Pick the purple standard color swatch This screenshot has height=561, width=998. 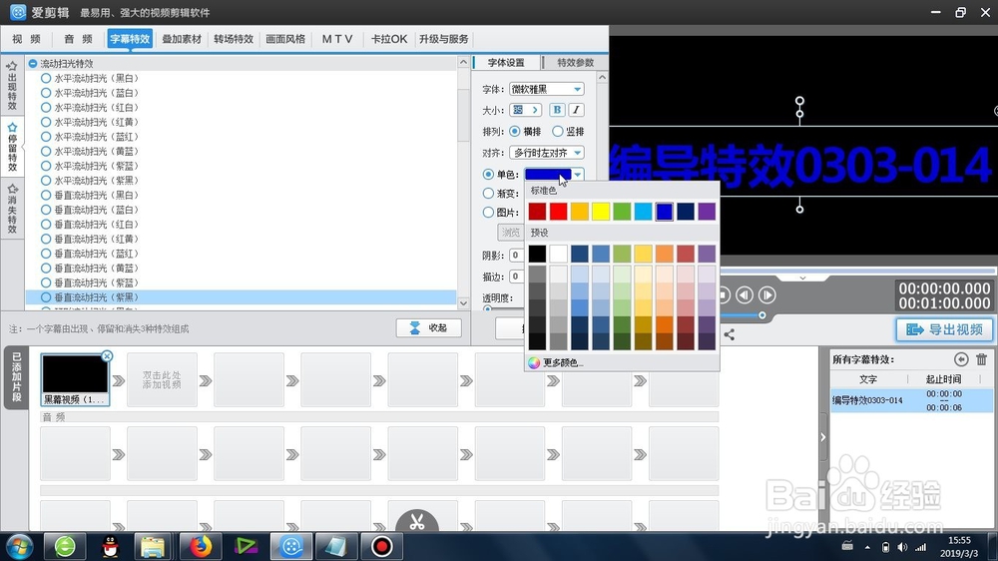[707, 212]
